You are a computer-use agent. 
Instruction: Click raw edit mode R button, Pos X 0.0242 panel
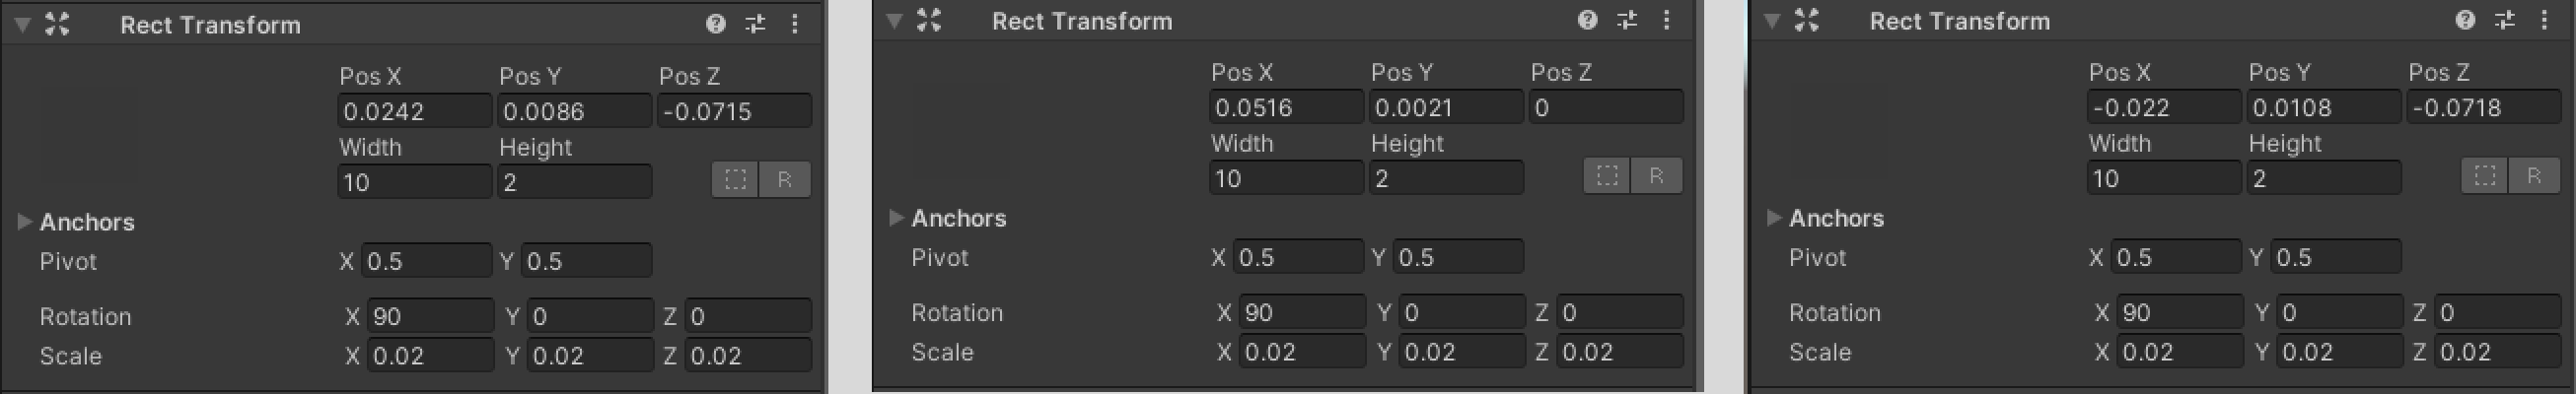pyautogui.click(x=784, y=180)
